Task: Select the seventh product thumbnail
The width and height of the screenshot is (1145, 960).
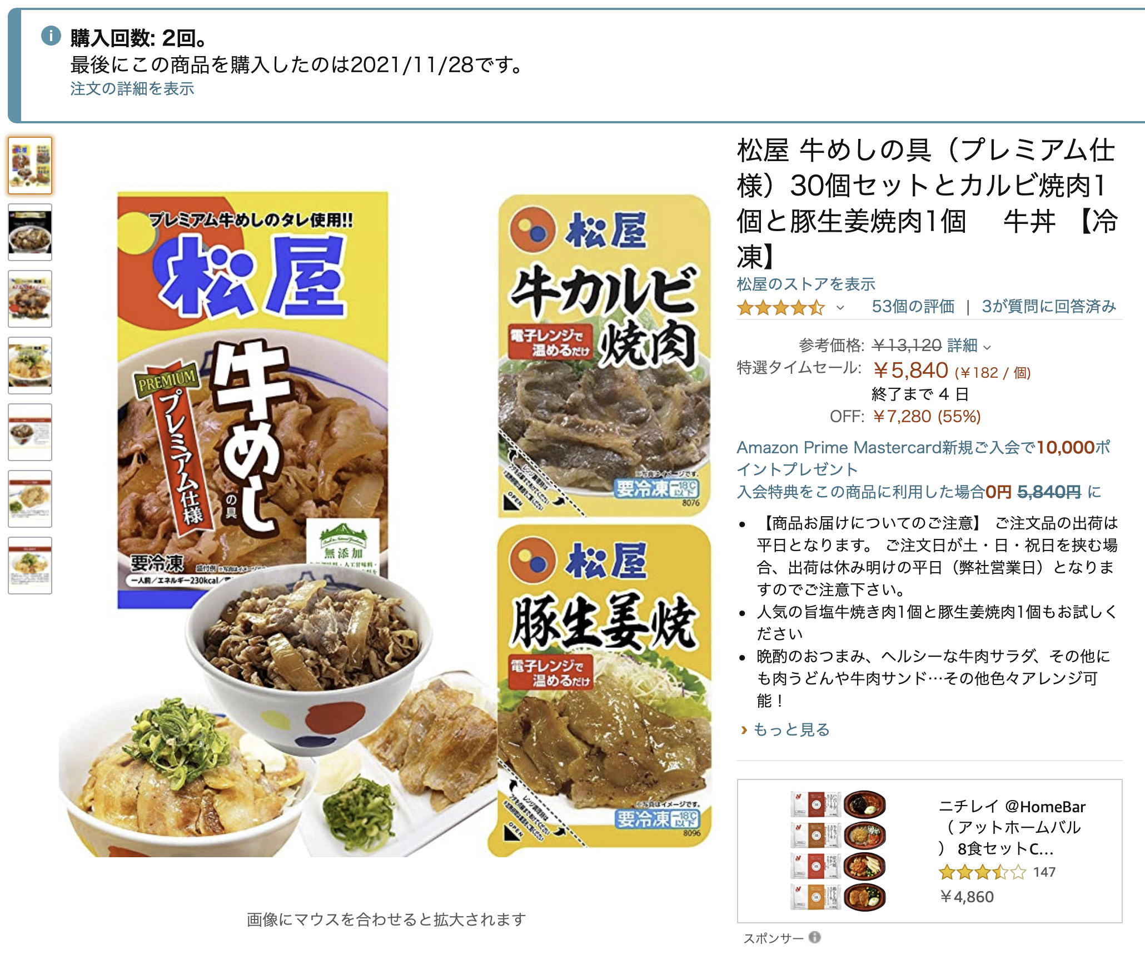Action: [x=30, y=566]
